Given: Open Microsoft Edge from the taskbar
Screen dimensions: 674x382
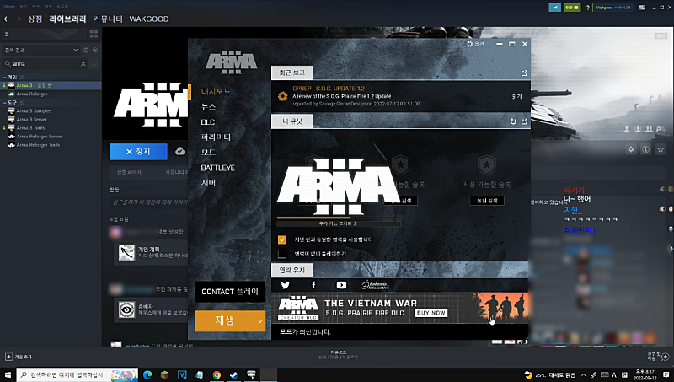Looking at the screenshot, I should pyautogui.click(x=147, y=374).
